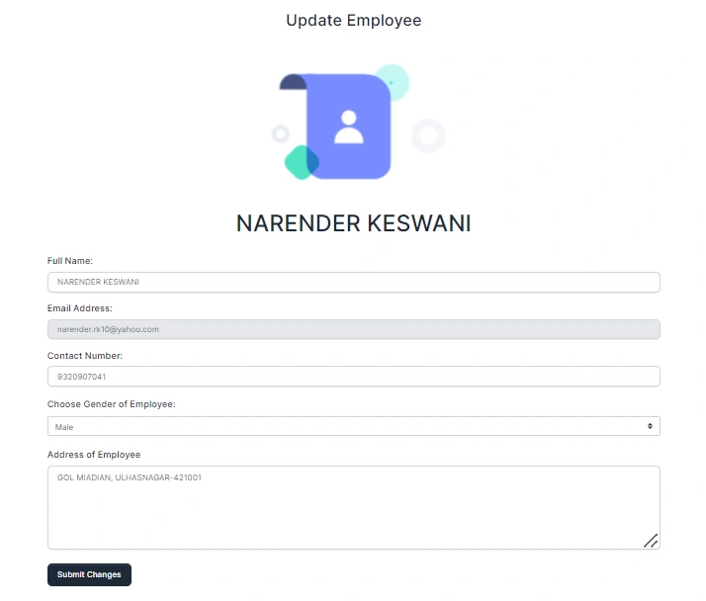Click the "Contact Number:" label
Image resolution: width=706 pixels, height=601 pixels.
[x=85, y=356]
